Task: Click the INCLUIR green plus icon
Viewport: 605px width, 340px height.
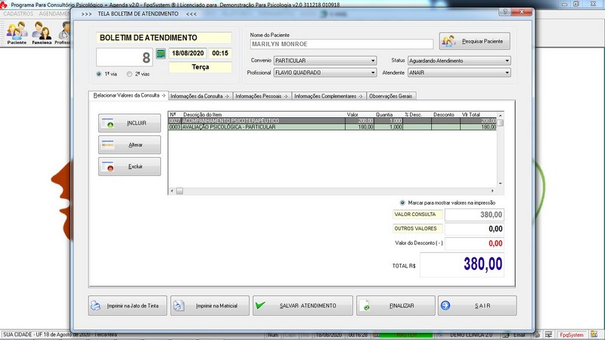Action: tap(107, 123)
